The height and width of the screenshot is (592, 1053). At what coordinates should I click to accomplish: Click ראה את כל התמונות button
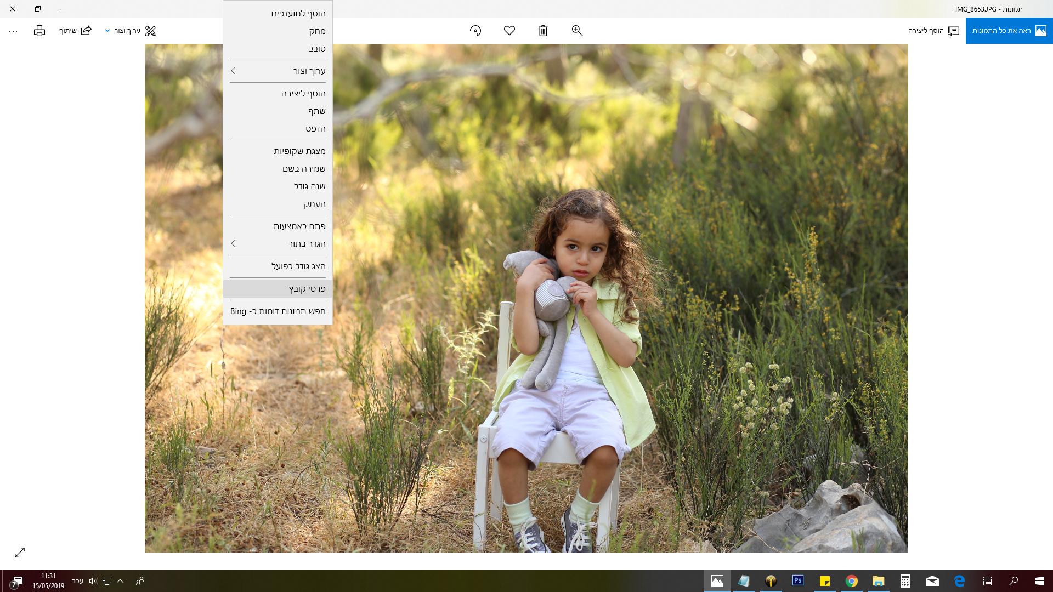1009,31
